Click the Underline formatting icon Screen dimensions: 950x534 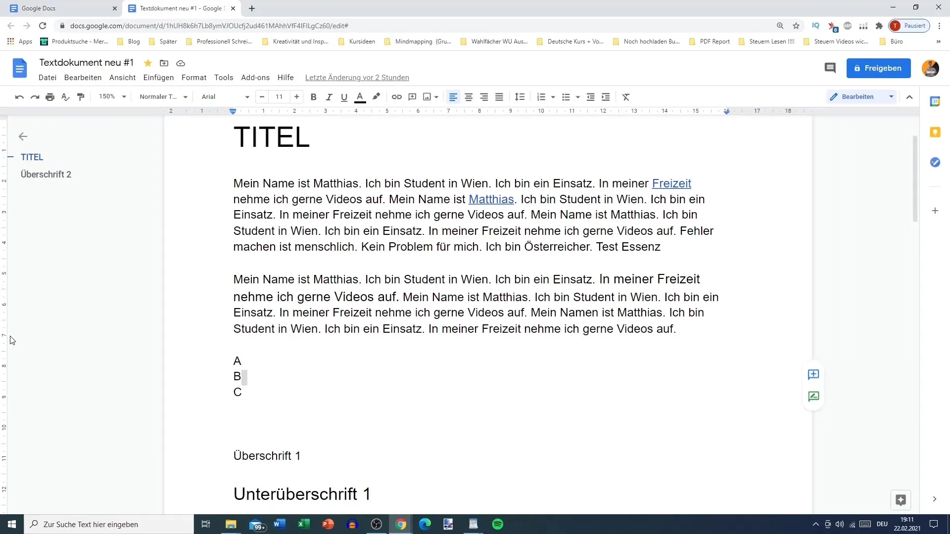pyautogui.click(x=344, y=96)
